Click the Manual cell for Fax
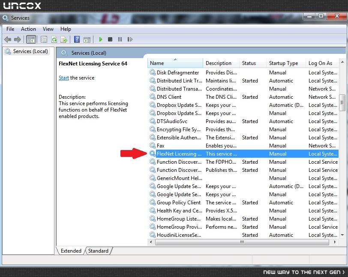 [x=278, y=145]
